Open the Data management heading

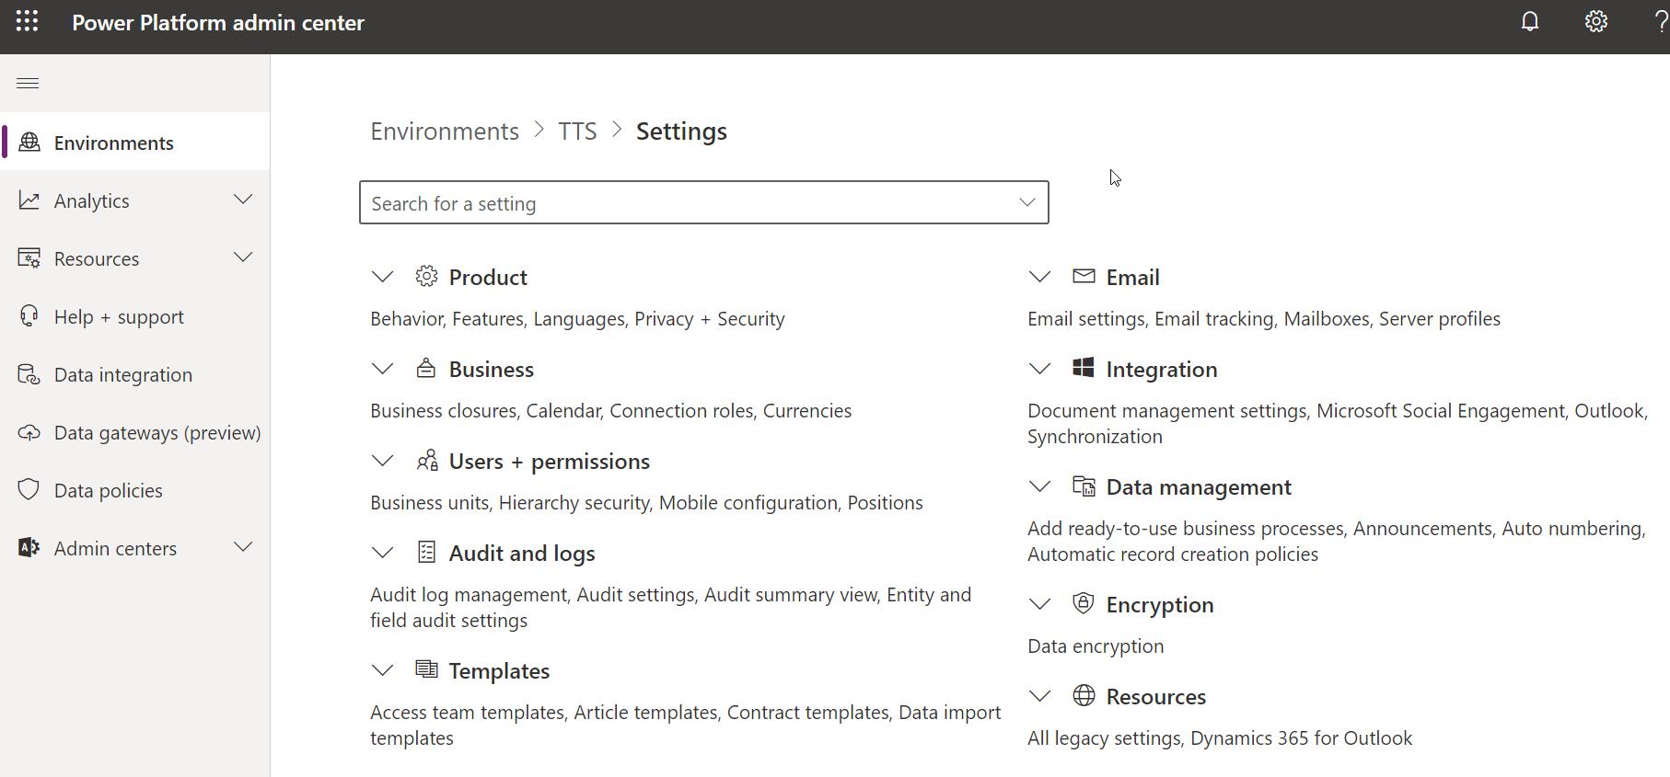pyautogui.click(x=1199, y=486)
